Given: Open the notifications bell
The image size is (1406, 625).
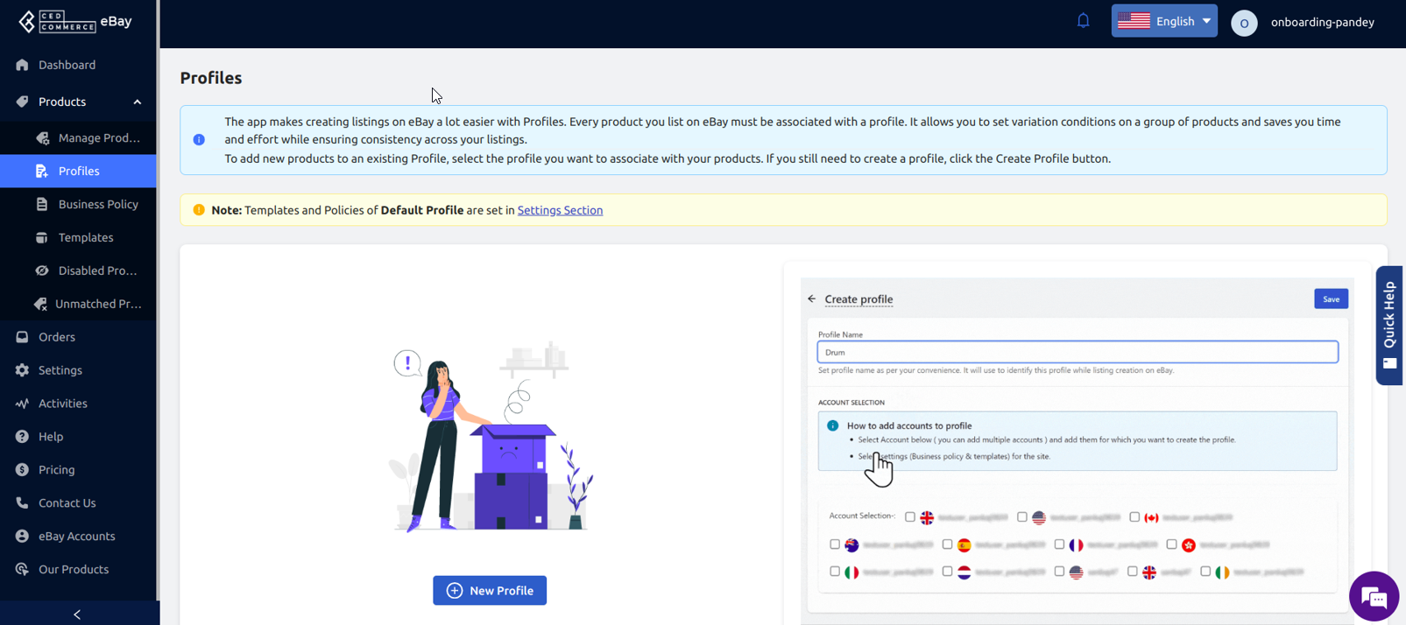Looking at the screenshot, I should click(1084, 20).
